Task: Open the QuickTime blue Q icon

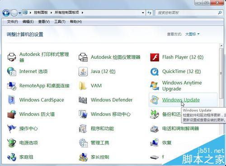Action: click(x=155, y=71)
